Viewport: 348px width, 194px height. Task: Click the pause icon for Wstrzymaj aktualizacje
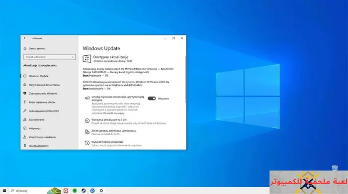pos(87,121)
